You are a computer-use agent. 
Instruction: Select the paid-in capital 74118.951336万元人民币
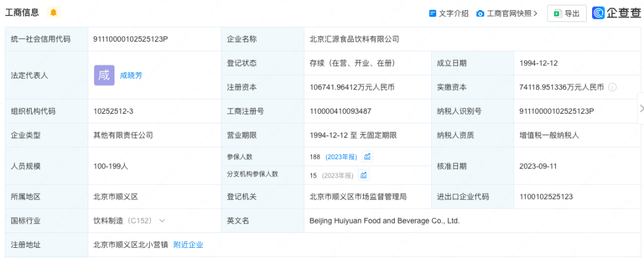[x=562, y=87]
